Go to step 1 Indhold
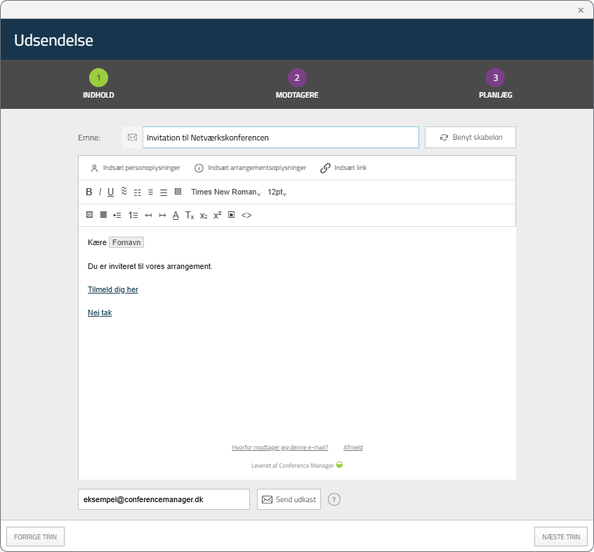Viewport: 594px width, 552px height. 98,84
